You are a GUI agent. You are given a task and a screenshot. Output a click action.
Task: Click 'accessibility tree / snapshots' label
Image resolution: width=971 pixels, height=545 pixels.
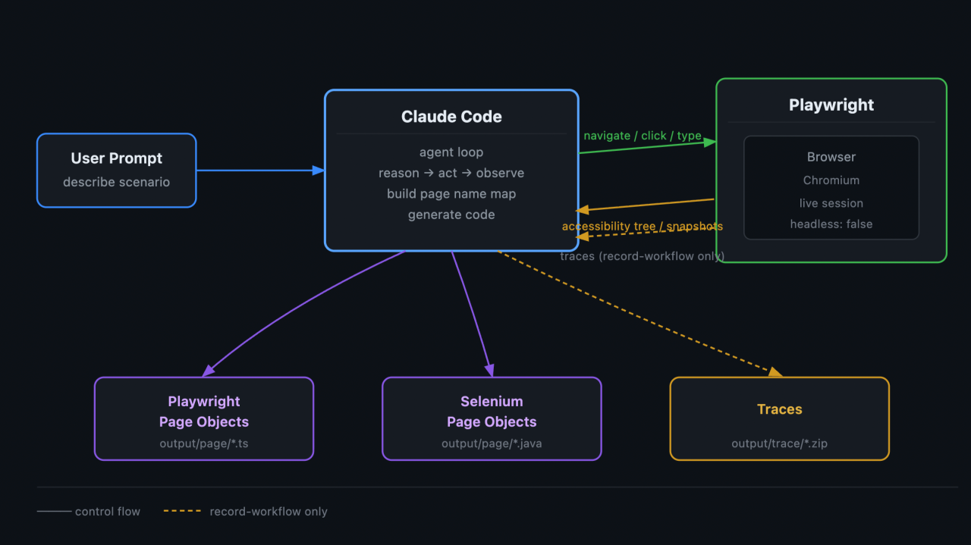pos(643,226)
